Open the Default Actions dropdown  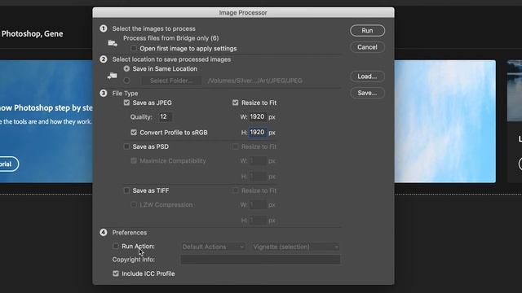(x=213, y=247)
